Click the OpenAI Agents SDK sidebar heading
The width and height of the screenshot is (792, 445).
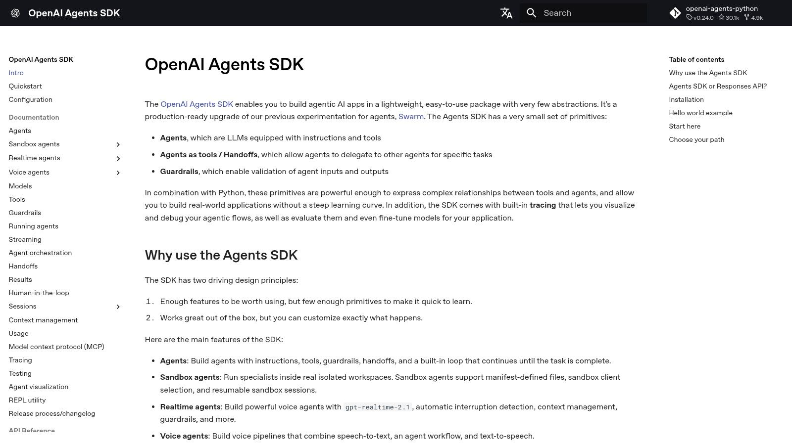pyautogui.click(x=41, y=59)
